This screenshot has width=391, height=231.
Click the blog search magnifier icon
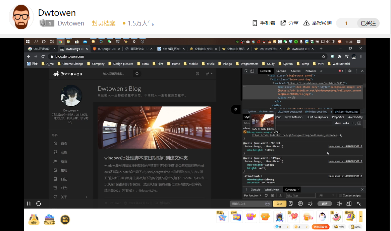pyautogui.click(x=137, y=74)
